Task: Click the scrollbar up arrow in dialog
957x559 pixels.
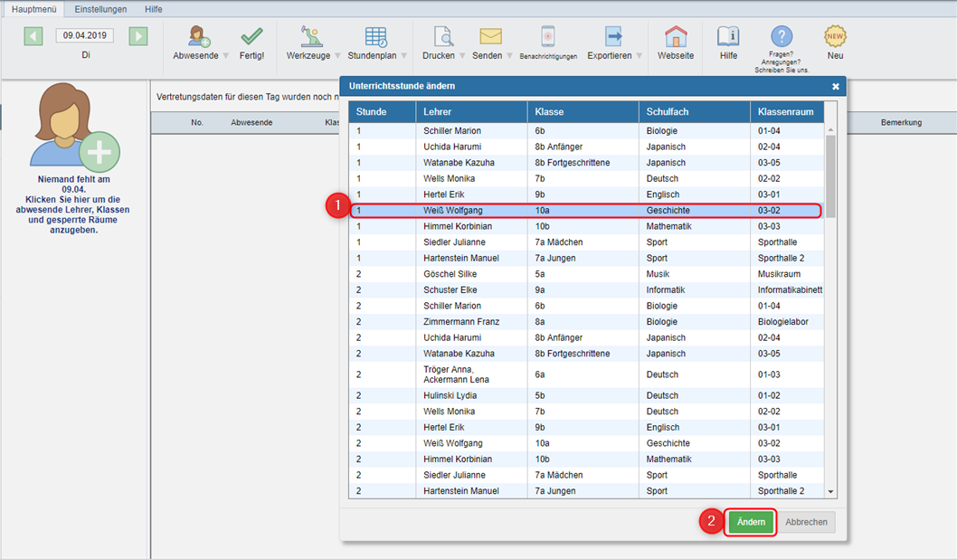Action: [830, 130]
